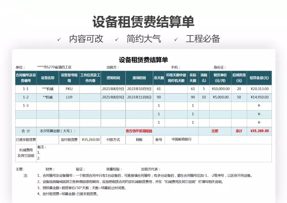This screenshot has height=203, width=287.
Task: Select the sheet title inside the table
Action: point(143,60)
